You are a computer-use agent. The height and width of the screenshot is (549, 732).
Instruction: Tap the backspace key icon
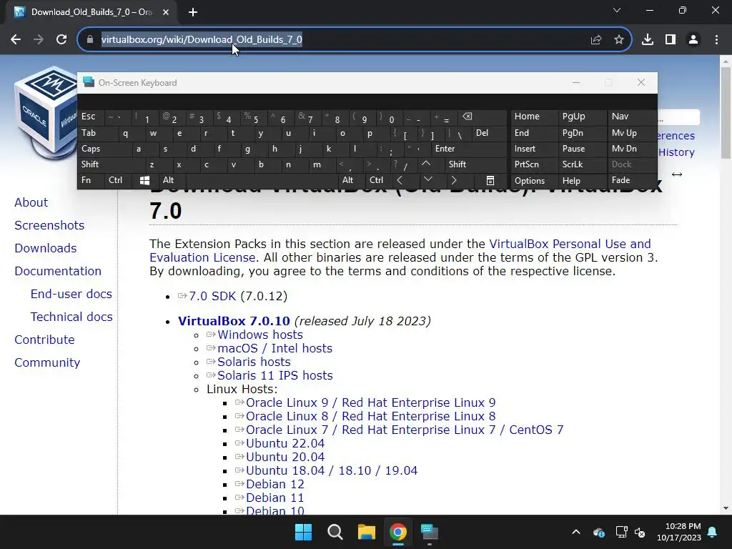point(483,117)
